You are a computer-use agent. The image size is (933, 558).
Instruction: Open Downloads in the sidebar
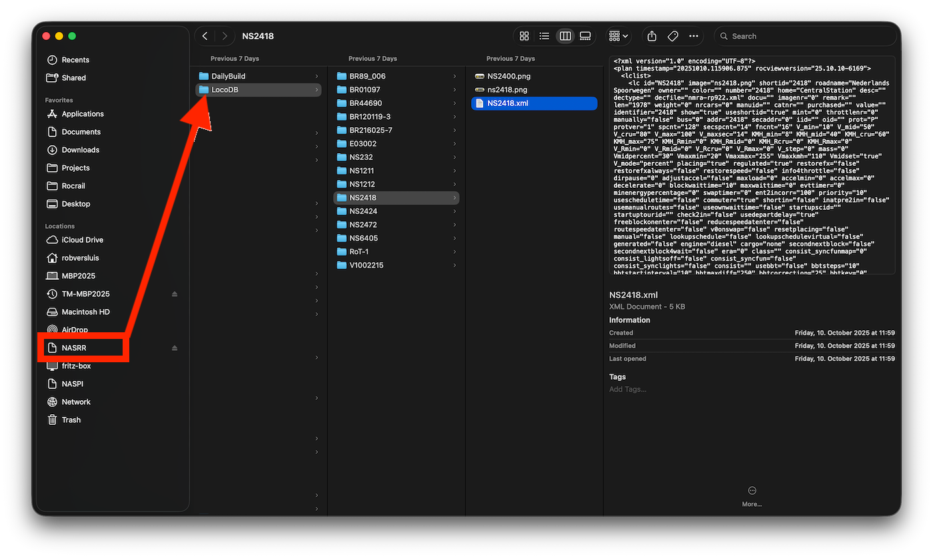(80, 150)
